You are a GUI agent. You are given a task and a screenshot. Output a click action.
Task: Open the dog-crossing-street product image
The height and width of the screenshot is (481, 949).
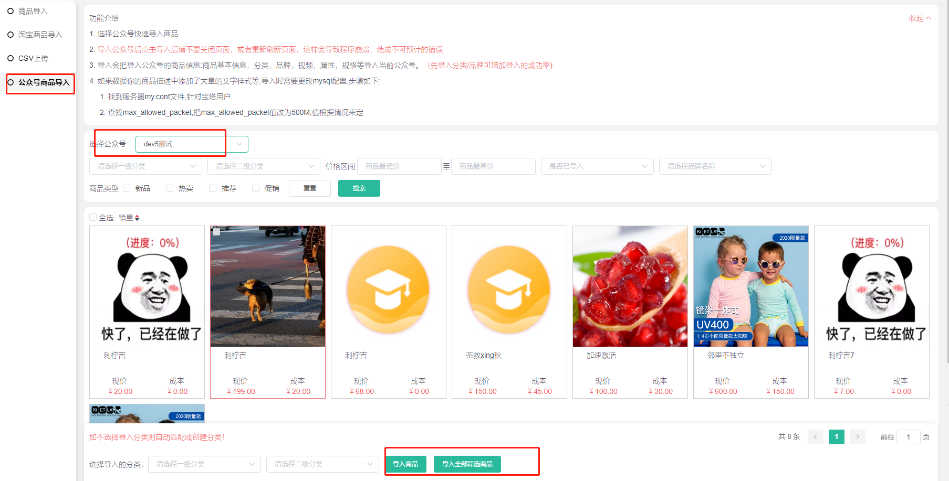coord(268,286)
